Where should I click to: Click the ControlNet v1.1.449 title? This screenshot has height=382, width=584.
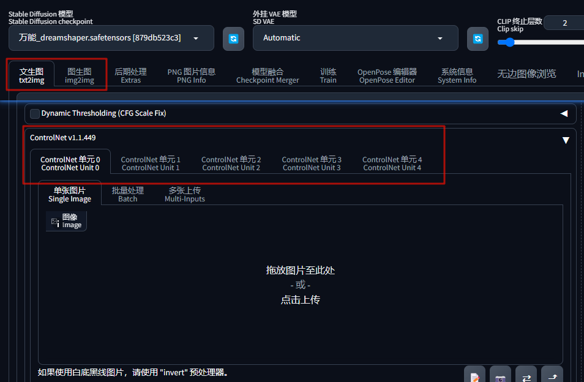point(62,138)
